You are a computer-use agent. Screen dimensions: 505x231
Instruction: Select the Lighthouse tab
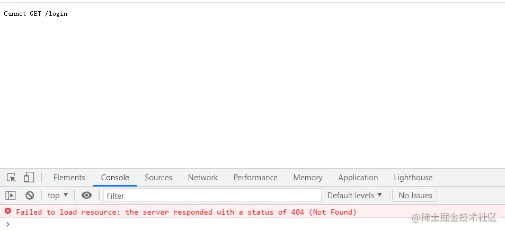click(x=413, y=177)
